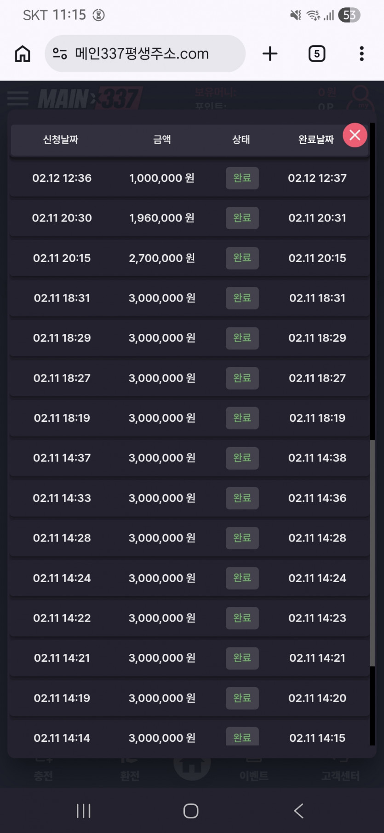Viewport: 384px width, 833px height.
Task: Select the 상태 column header
Action: 241,140
